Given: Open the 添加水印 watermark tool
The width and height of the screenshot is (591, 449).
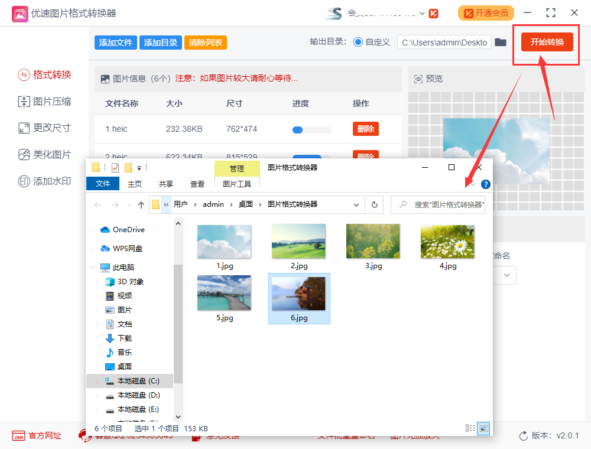Looking at the screenshot, I should (x=44, y=181).
